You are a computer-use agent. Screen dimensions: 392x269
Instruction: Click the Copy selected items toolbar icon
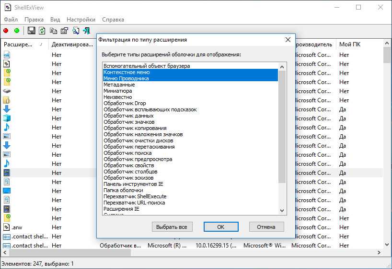click(x=53, y=31)
